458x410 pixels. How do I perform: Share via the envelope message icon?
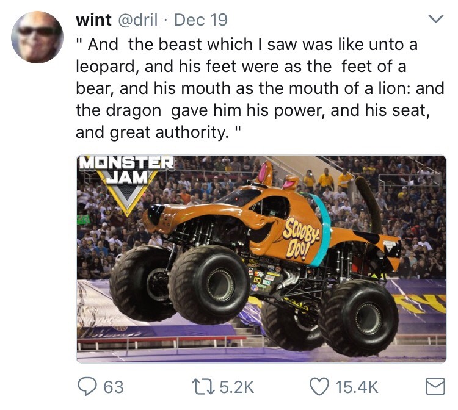point(434,386)
